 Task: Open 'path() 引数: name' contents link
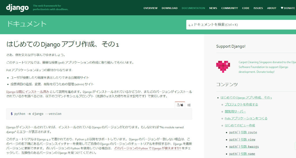coord(242,154)
